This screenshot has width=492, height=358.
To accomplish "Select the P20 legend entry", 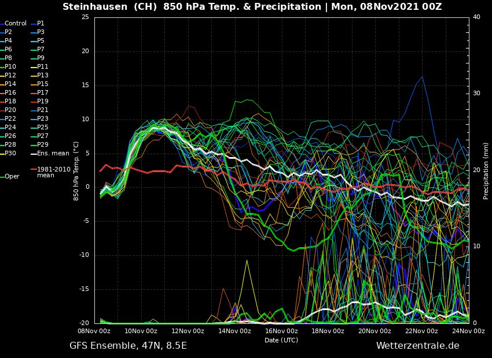I will coord(10,110).
